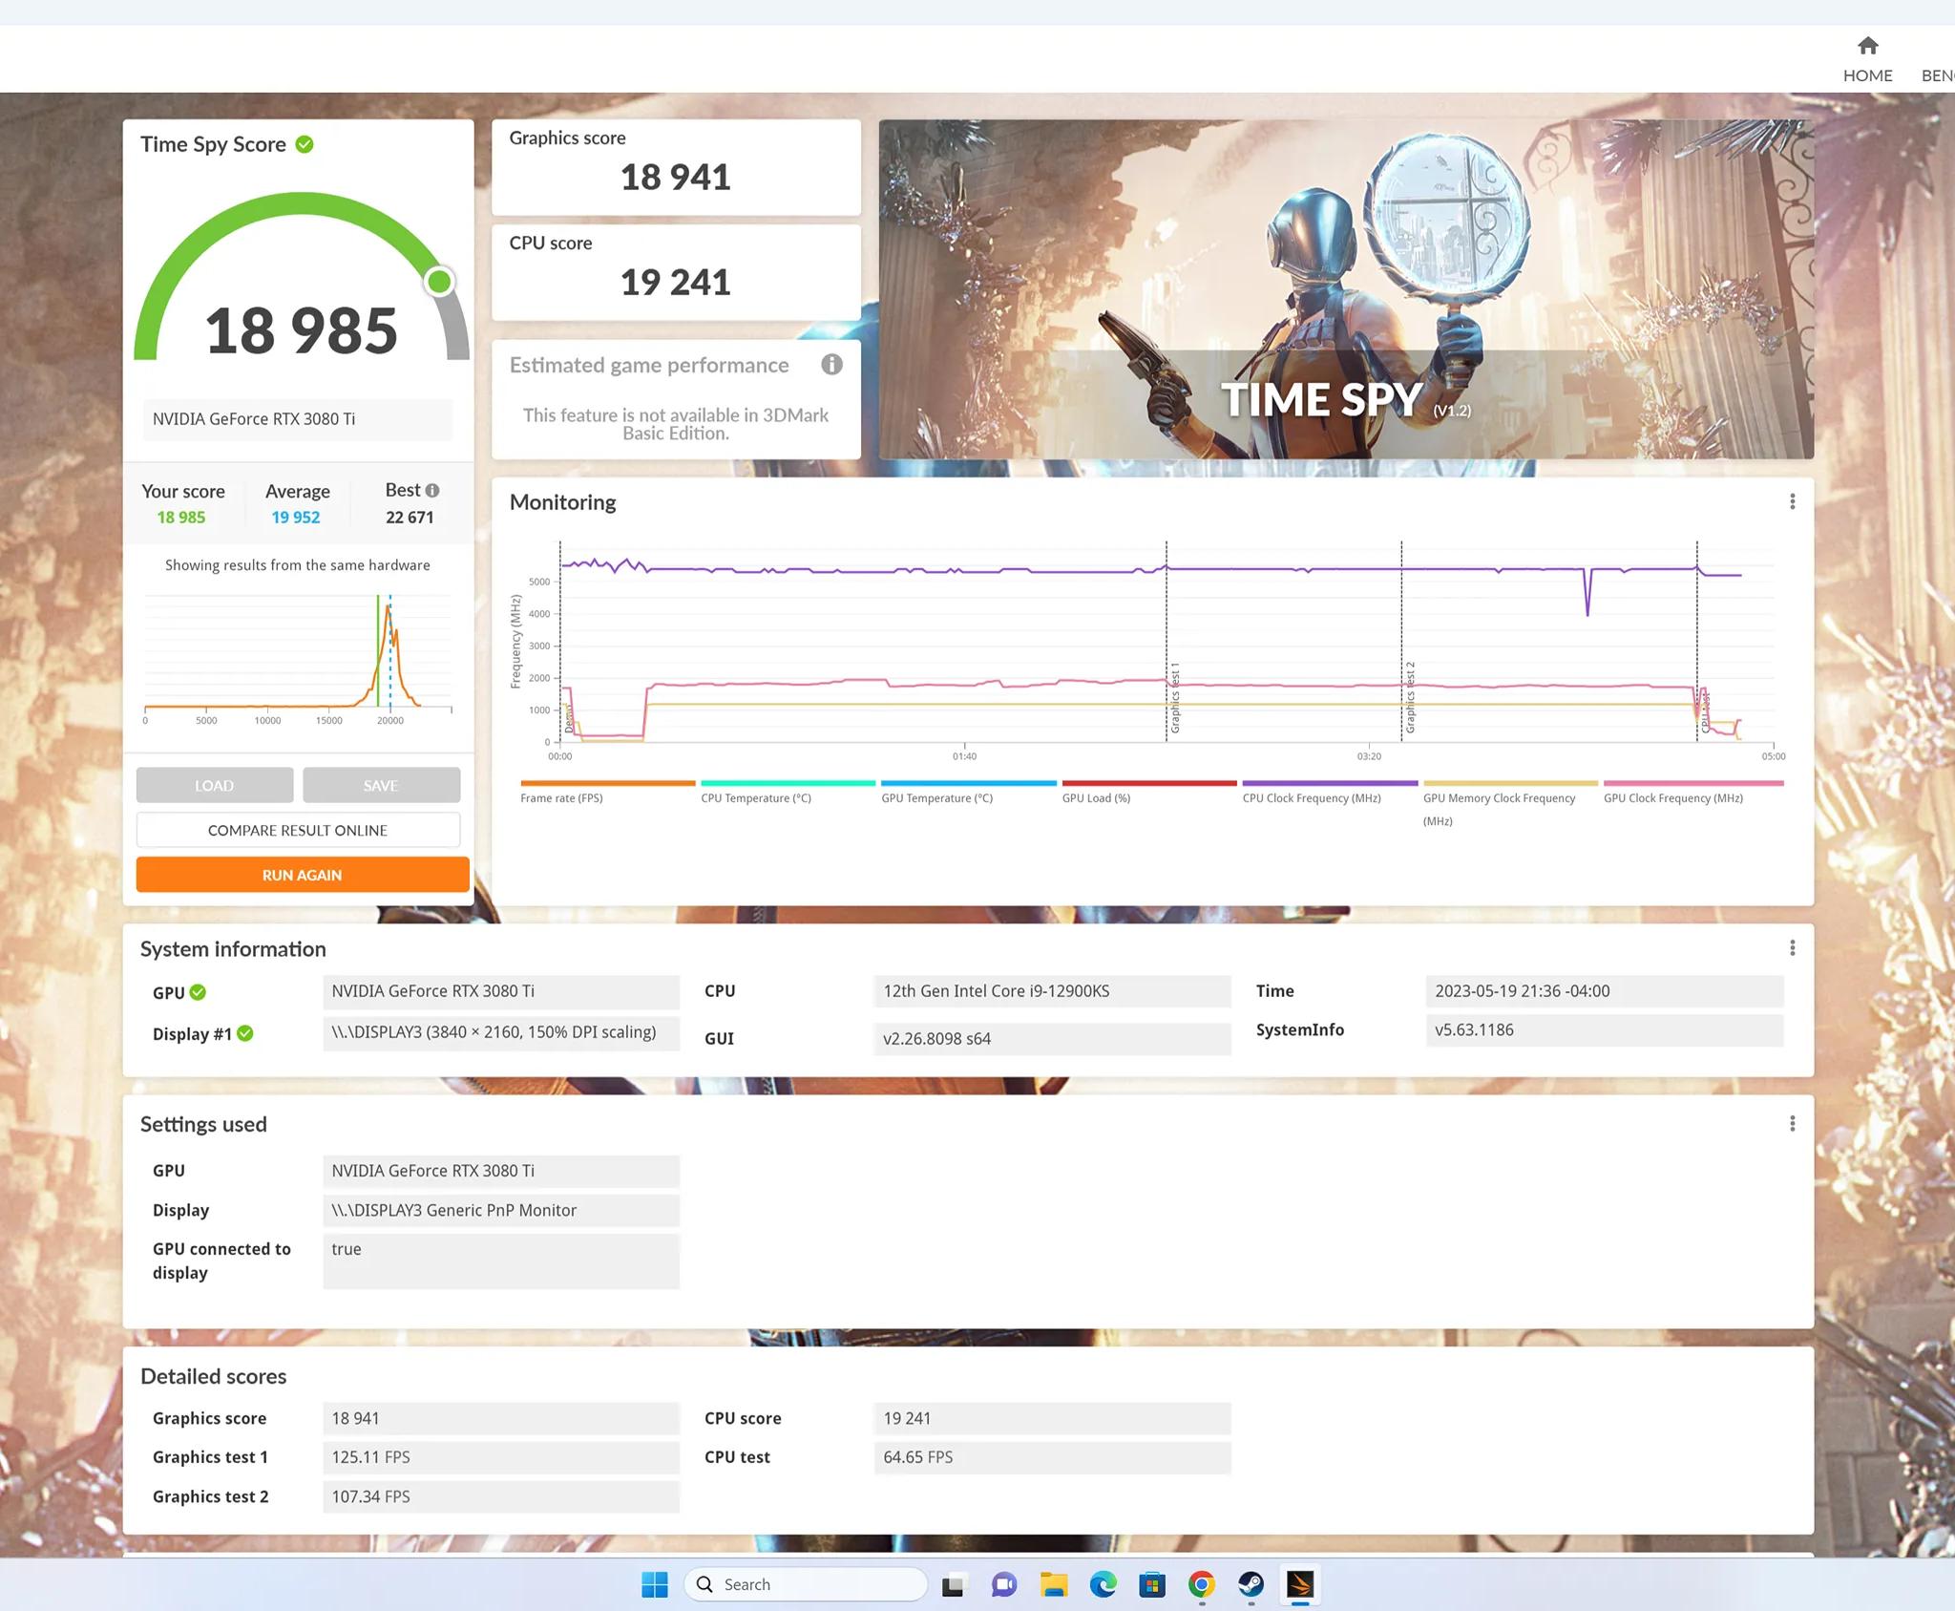Open Task View in the taskbar

click(x=954, y=1584)
